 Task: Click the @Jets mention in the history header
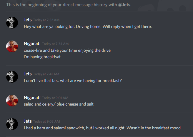(x=125, y=5)
